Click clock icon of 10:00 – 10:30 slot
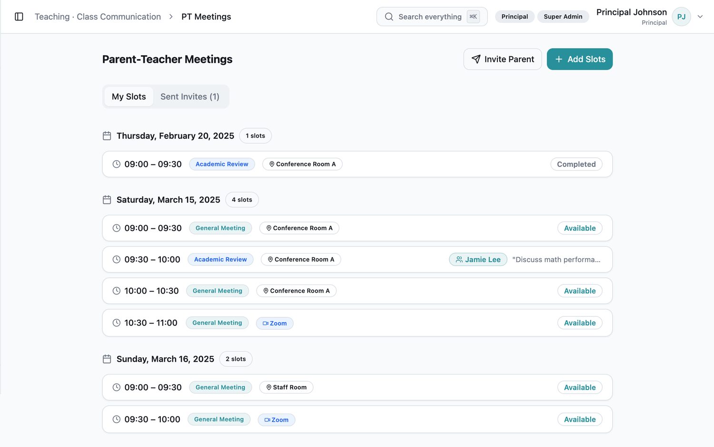The height and width of the screenshot is (447, 714). click(x=116, y=291)
